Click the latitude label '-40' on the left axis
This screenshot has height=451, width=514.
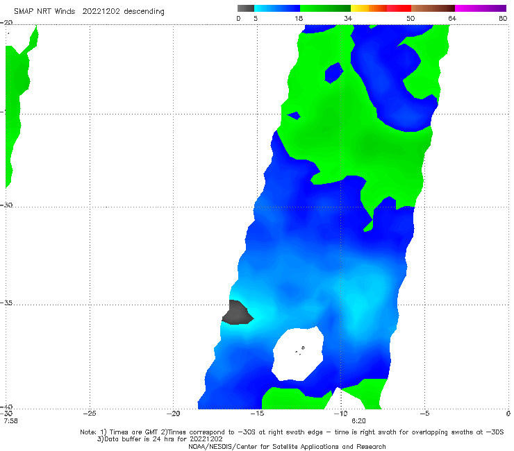(x=6, y=407)
